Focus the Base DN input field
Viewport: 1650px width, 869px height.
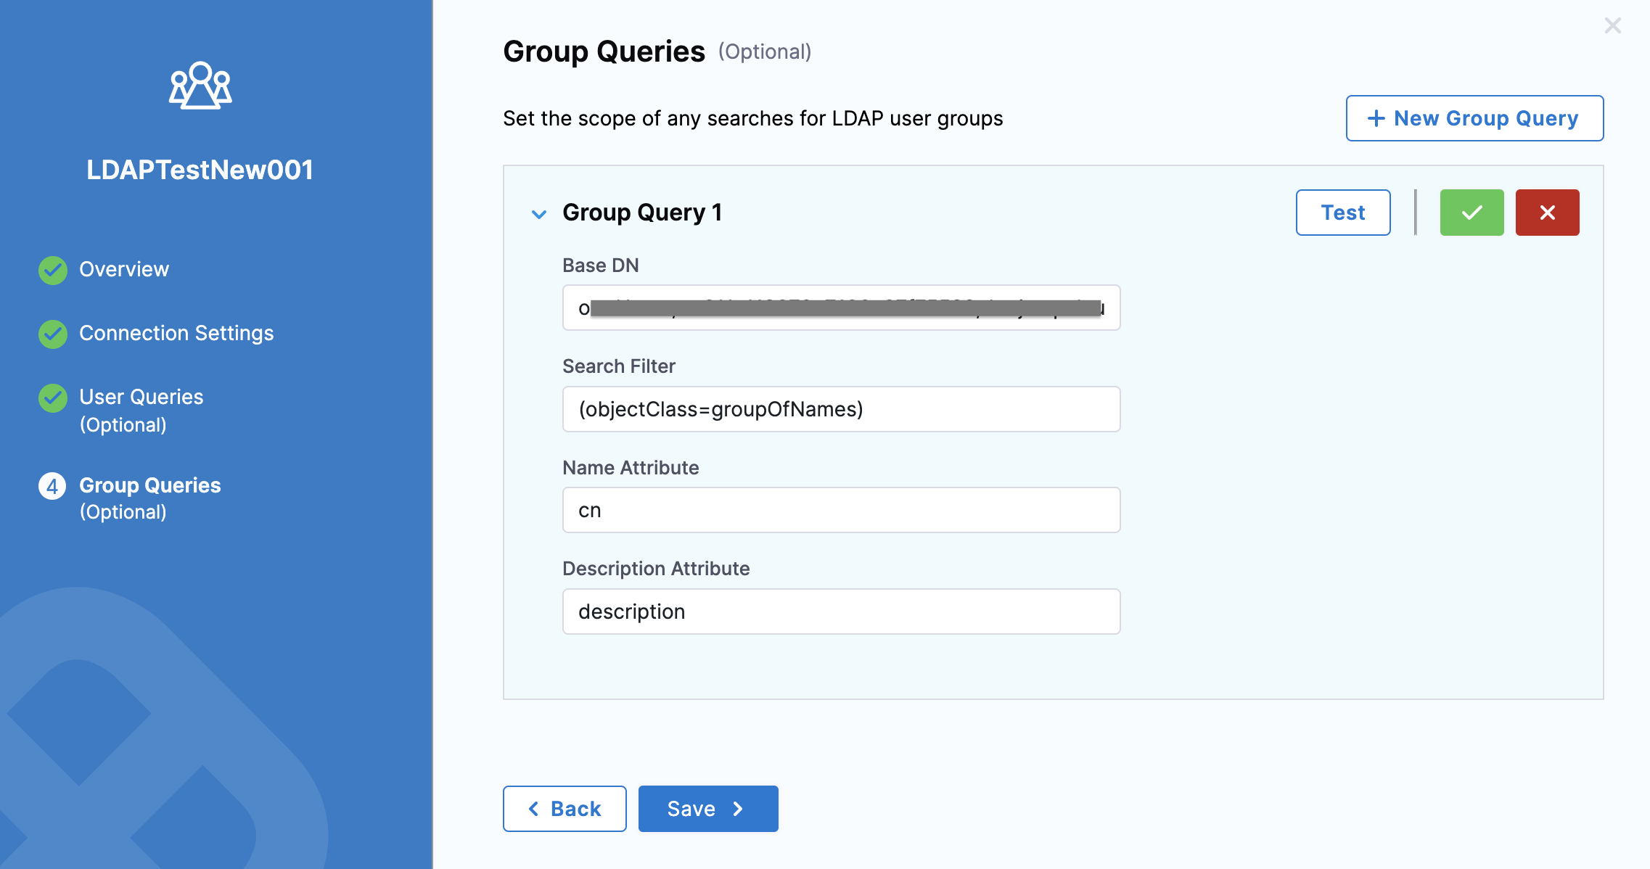click(841, 308)
